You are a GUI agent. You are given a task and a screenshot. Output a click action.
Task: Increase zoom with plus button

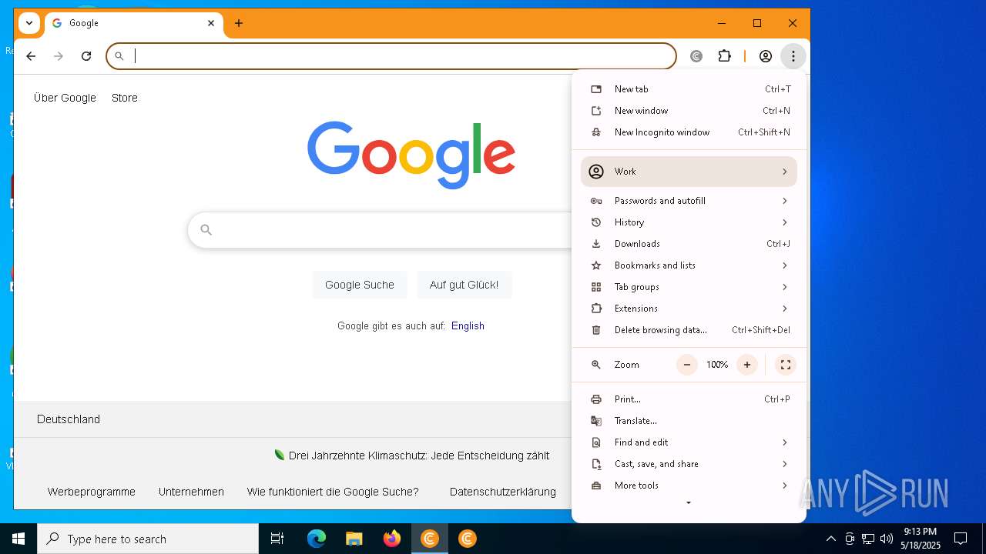746,365
